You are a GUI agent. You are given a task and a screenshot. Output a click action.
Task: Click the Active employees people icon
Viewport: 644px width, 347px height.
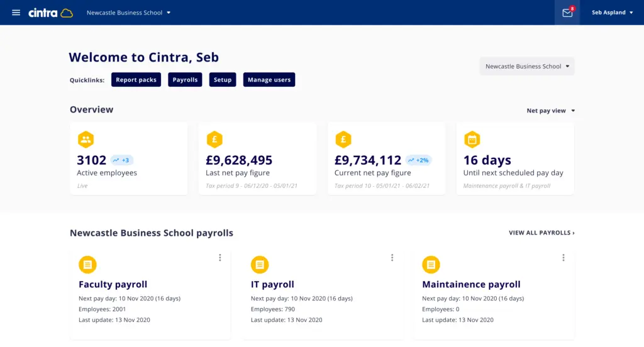pyautogui.click(x=86, y=140)
